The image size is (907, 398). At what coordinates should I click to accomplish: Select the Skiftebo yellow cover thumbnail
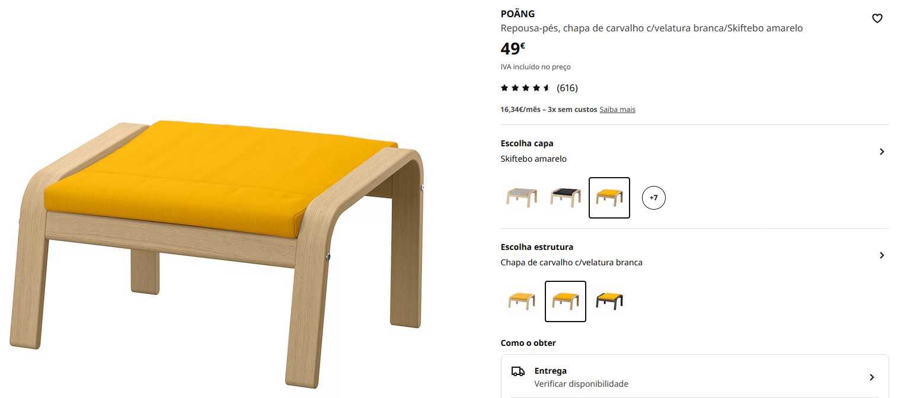click(x=609, y=198)
